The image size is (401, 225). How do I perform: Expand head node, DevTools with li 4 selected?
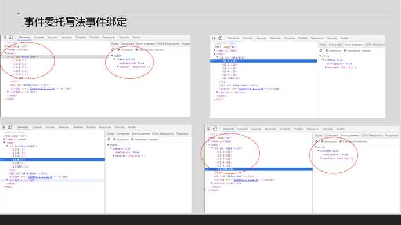point(4,139)
